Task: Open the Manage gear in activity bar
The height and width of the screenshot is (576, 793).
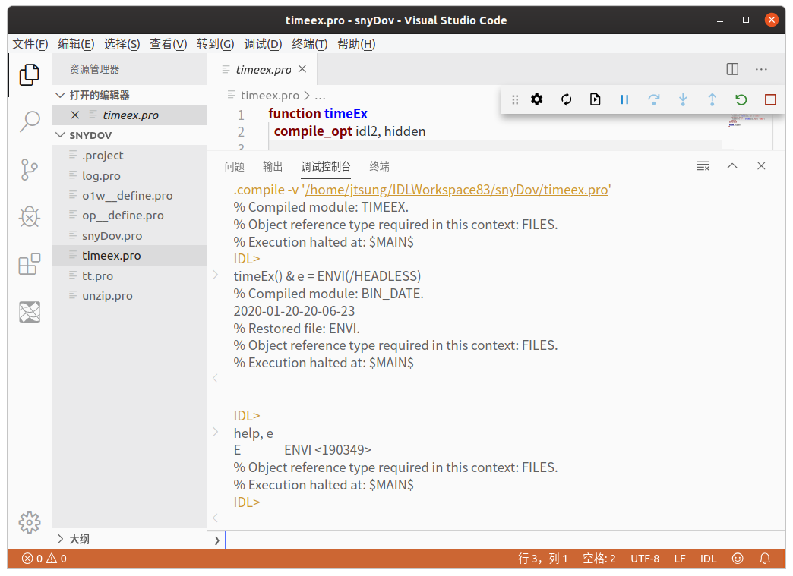Action: click(x=30, y=522)
